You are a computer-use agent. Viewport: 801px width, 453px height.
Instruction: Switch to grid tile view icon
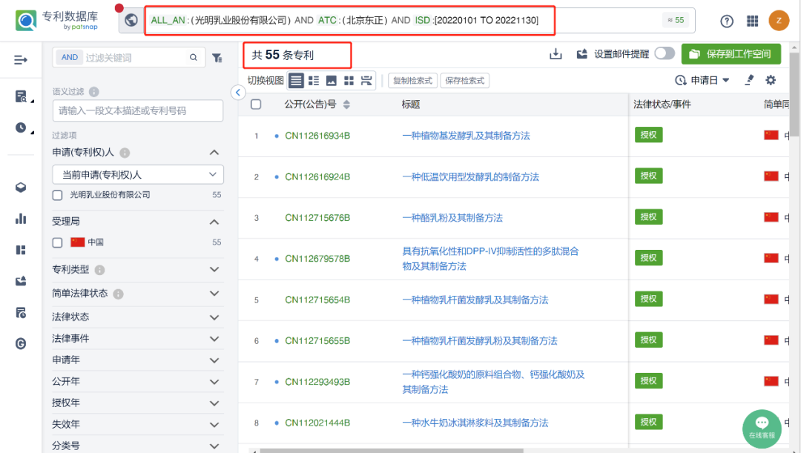349,81
